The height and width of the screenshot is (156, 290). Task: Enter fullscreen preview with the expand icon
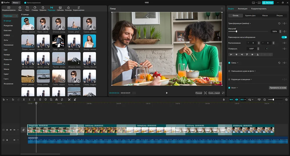pos(223,93)
